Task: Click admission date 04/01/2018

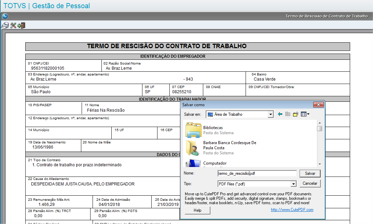Action: [109, 205]
